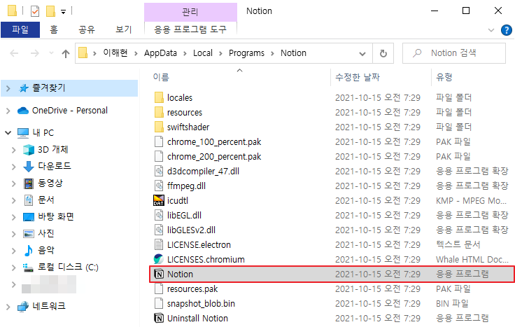Click the 텍스트 문서 type cell
Screen dimensions: 515x327
pyautogui.click(x=458, y=245)
